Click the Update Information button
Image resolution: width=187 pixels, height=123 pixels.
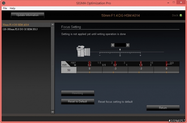click(x=27, y=15)
